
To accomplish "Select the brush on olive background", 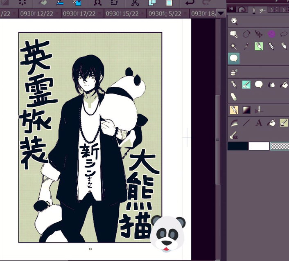I will [x=284, y=123].
